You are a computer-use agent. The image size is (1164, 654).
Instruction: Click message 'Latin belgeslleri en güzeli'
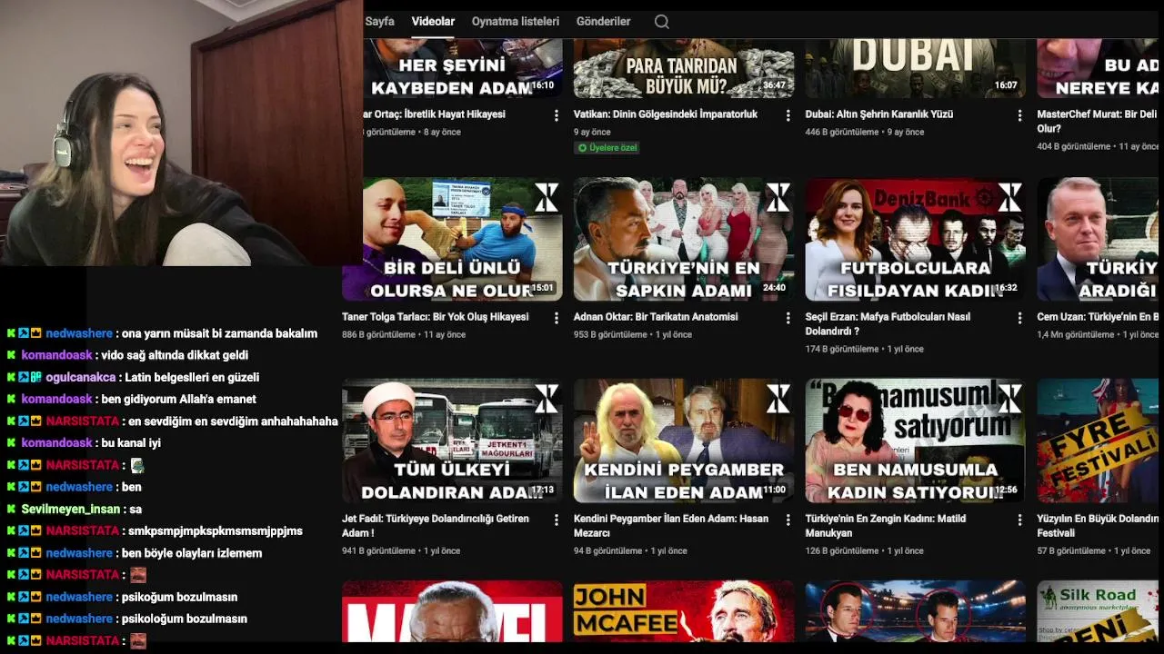[x=193, y=377]
